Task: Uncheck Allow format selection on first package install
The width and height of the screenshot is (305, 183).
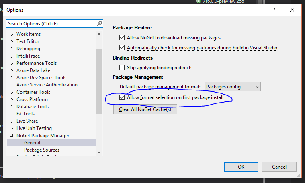Action: click(x=122, y=97)
